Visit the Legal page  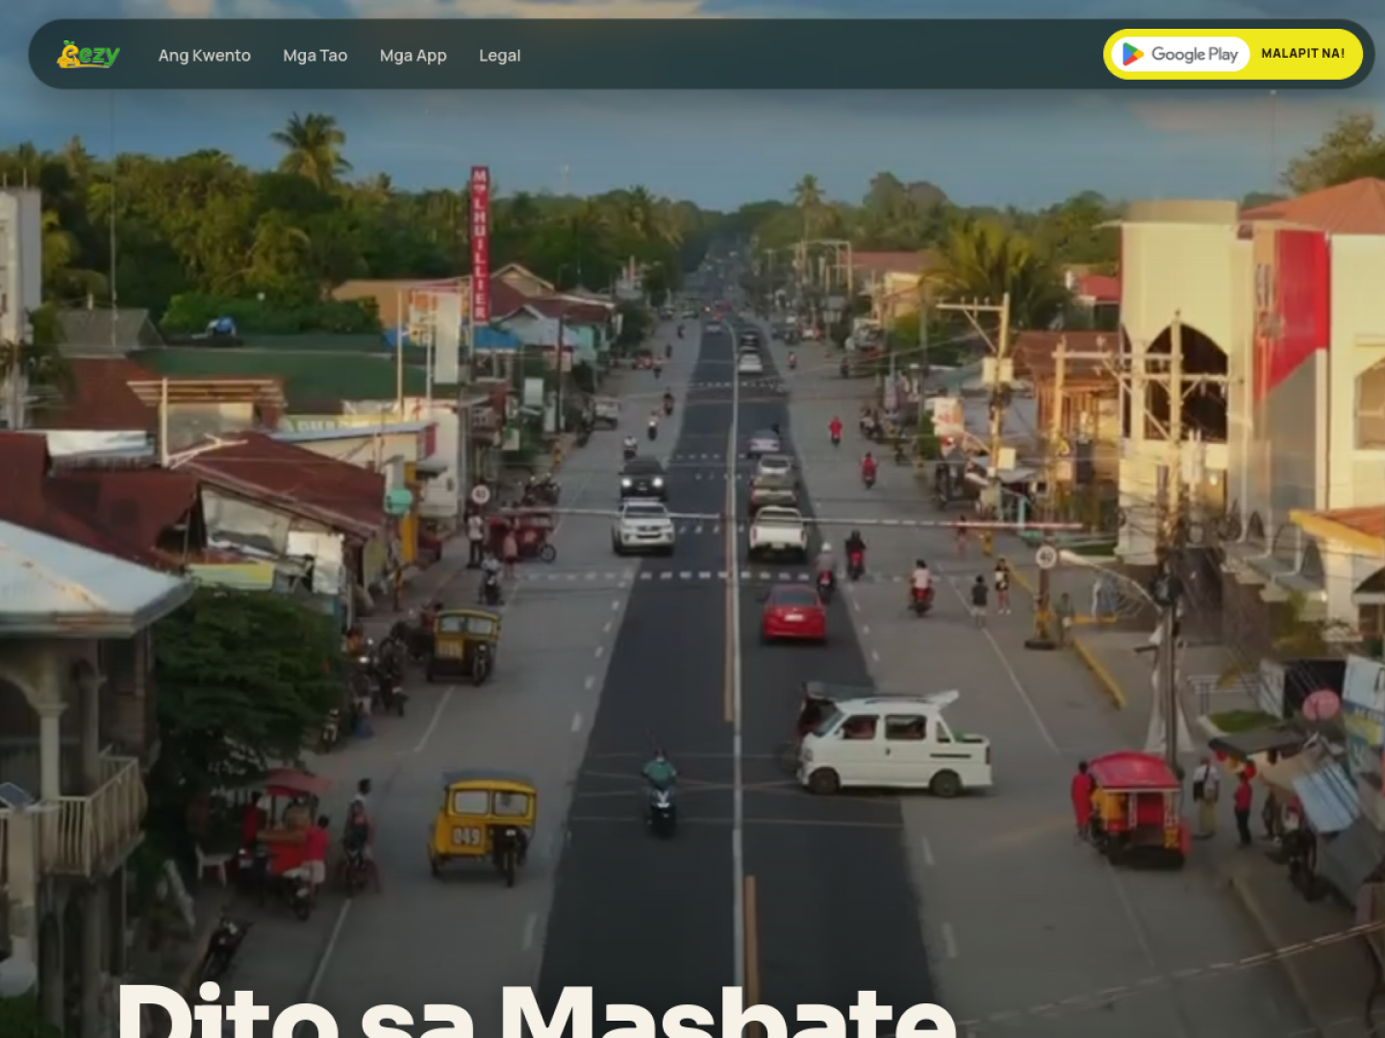(x=500, y=56)
